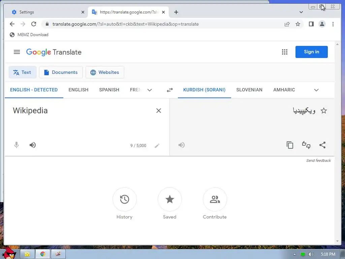Viewport: 345px width, 259px height.
Task: Open Chrome's three-dot menu
Action: point(333,24)
